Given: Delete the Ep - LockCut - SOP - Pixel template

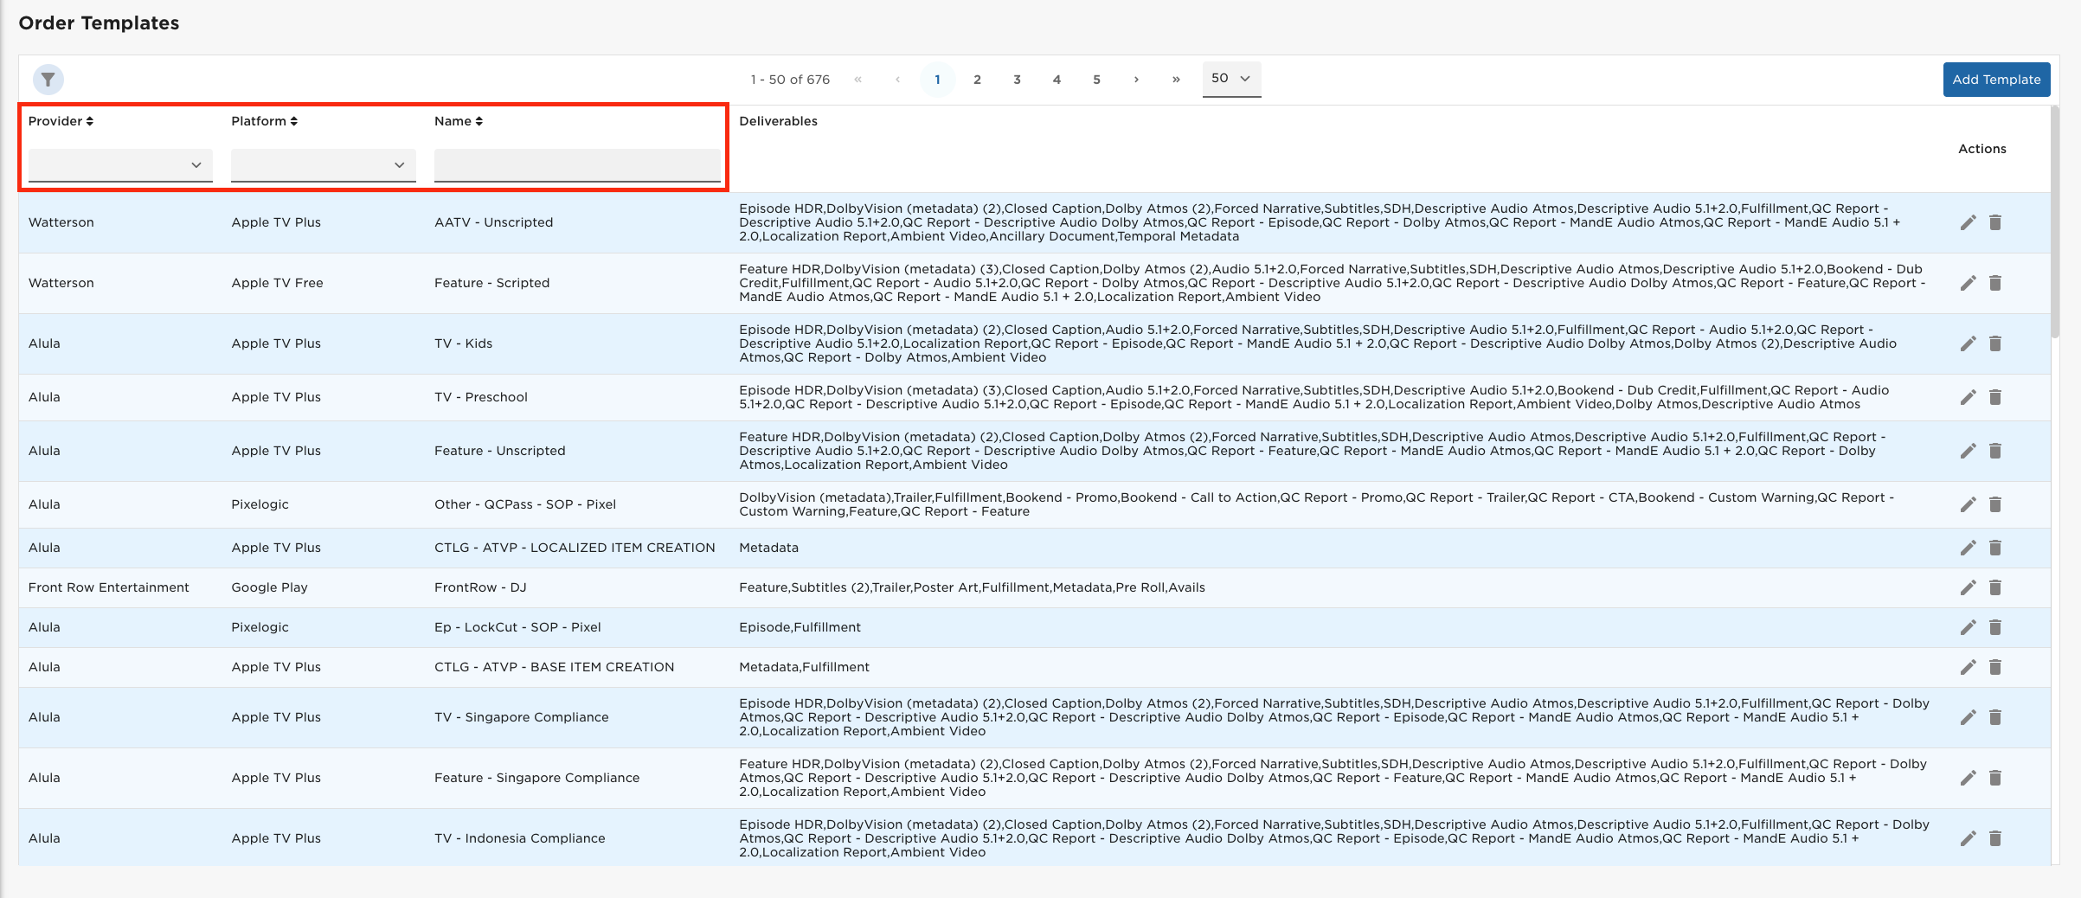Looking at the screenshot, I should tap(1995, 627).
